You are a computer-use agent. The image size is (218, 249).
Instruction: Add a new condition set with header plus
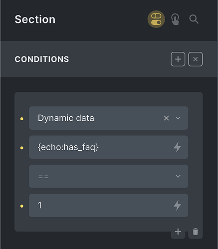[x=178, y=59]
